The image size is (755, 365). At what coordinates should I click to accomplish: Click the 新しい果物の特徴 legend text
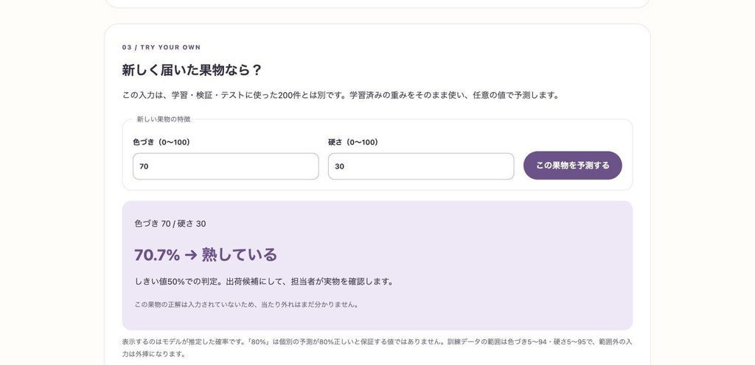click(x=164, y=119)
